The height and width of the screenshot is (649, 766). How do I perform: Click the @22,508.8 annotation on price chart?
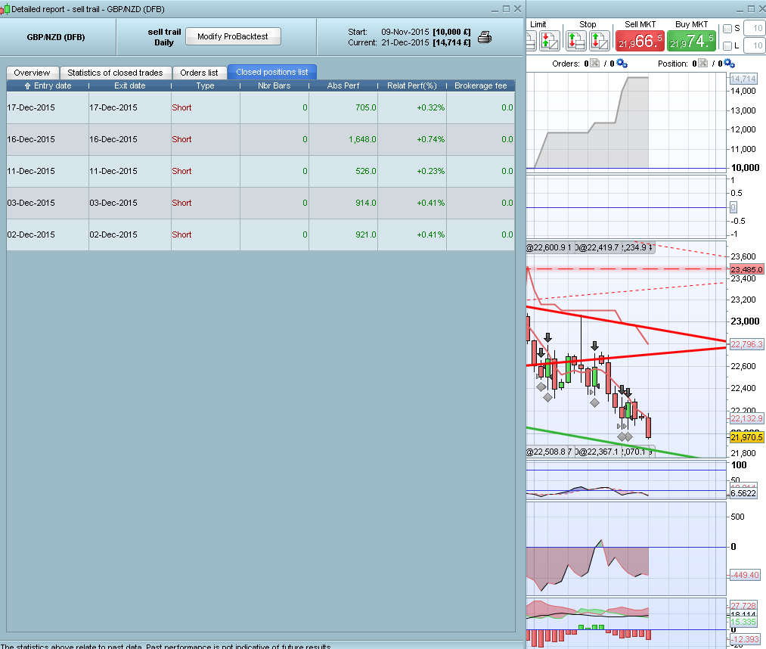click(546, 452)
